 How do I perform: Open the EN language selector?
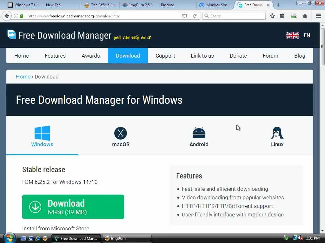pos(307,35)
